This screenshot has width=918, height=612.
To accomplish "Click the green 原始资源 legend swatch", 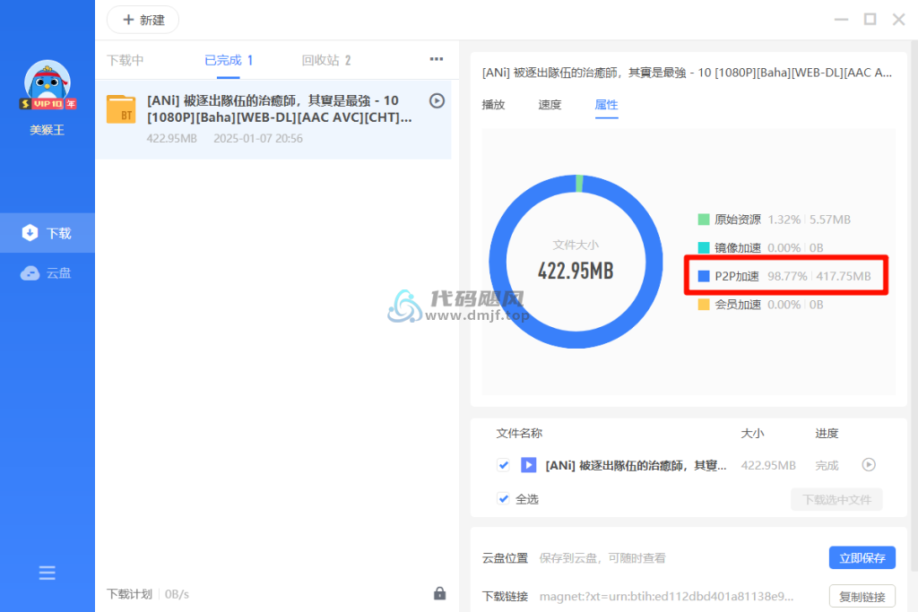I will click(704, 220).
